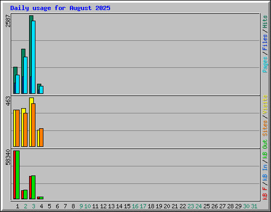Click the Hits legend label
Screen dimensions: 271x212
click(x=265, y=22)
